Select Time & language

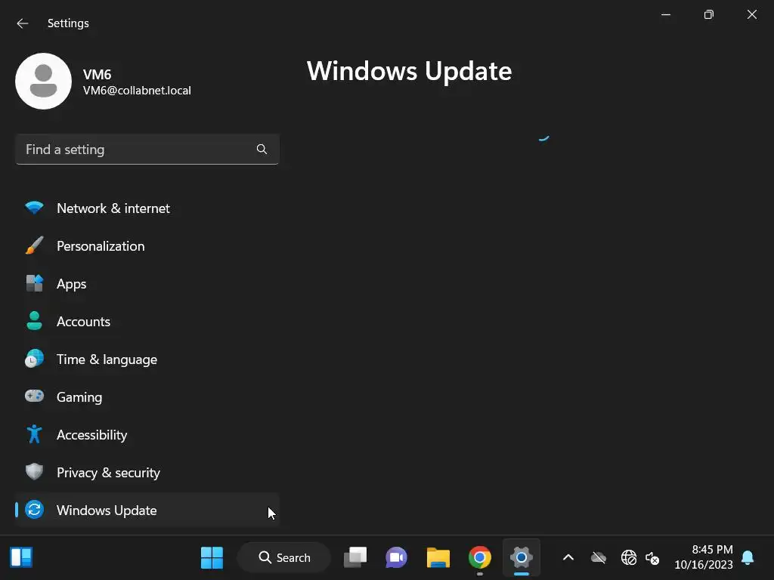[x=147, y=359]
